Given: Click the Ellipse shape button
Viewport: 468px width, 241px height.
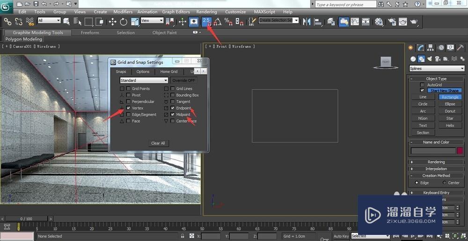Looking at the screenshot, I should click(450, 104).
